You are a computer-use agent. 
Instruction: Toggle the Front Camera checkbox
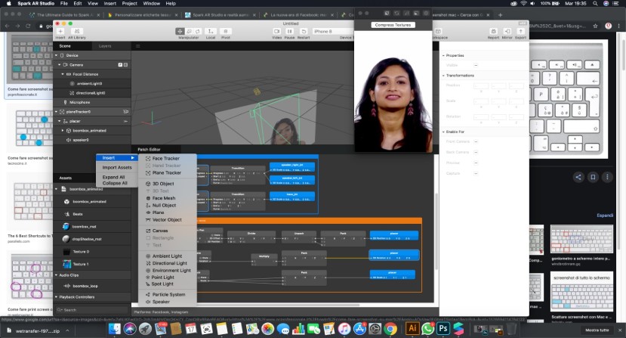(x=476, y=141)
